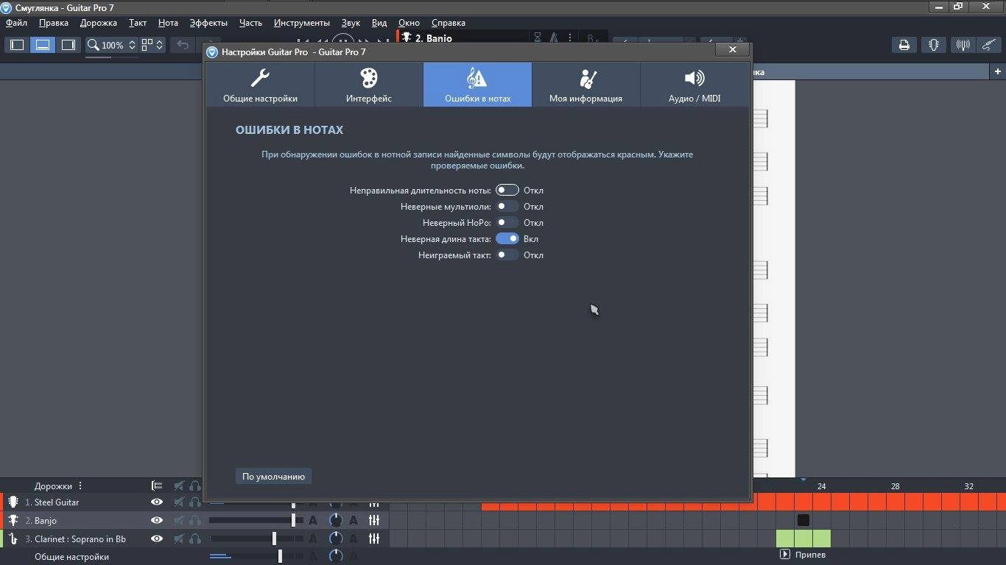Solo the Clarinet track headphones icon

195,539
